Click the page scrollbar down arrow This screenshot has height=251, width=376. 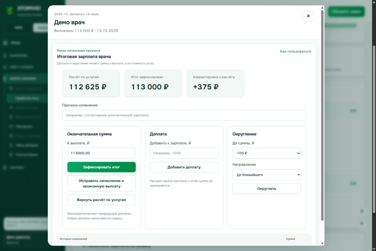coord(374,249)
